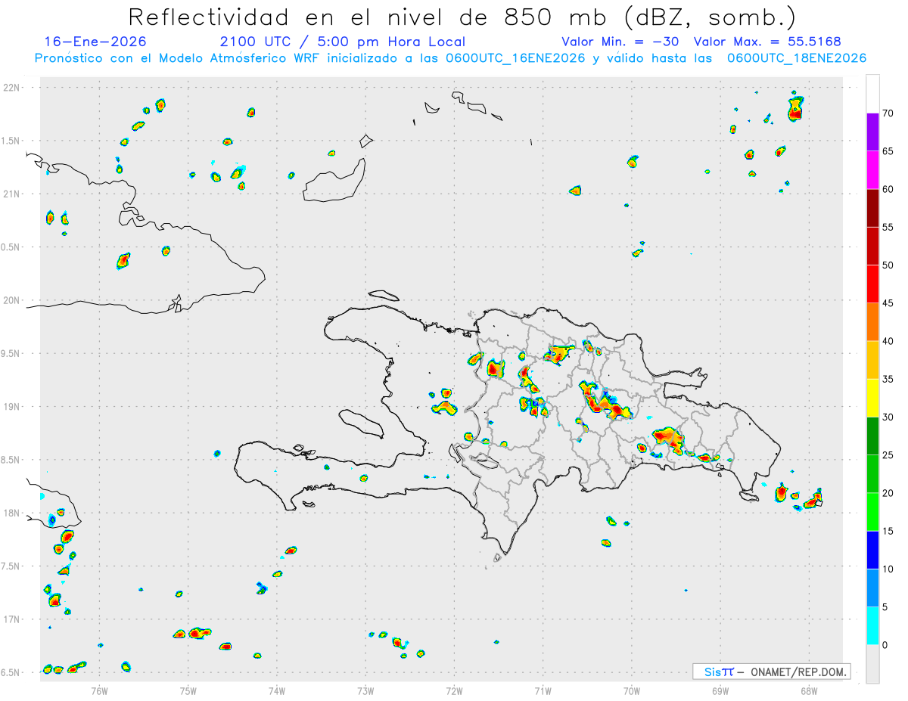
Task: Click the colorbar tick label '35'
Action: [888, 379]
